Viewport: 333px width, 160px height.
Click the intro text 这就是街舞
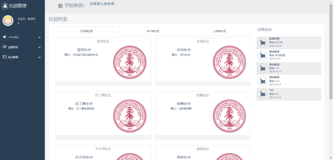tap(185, 109)
